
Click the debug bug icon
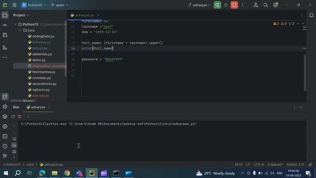(x=226, y=5)
